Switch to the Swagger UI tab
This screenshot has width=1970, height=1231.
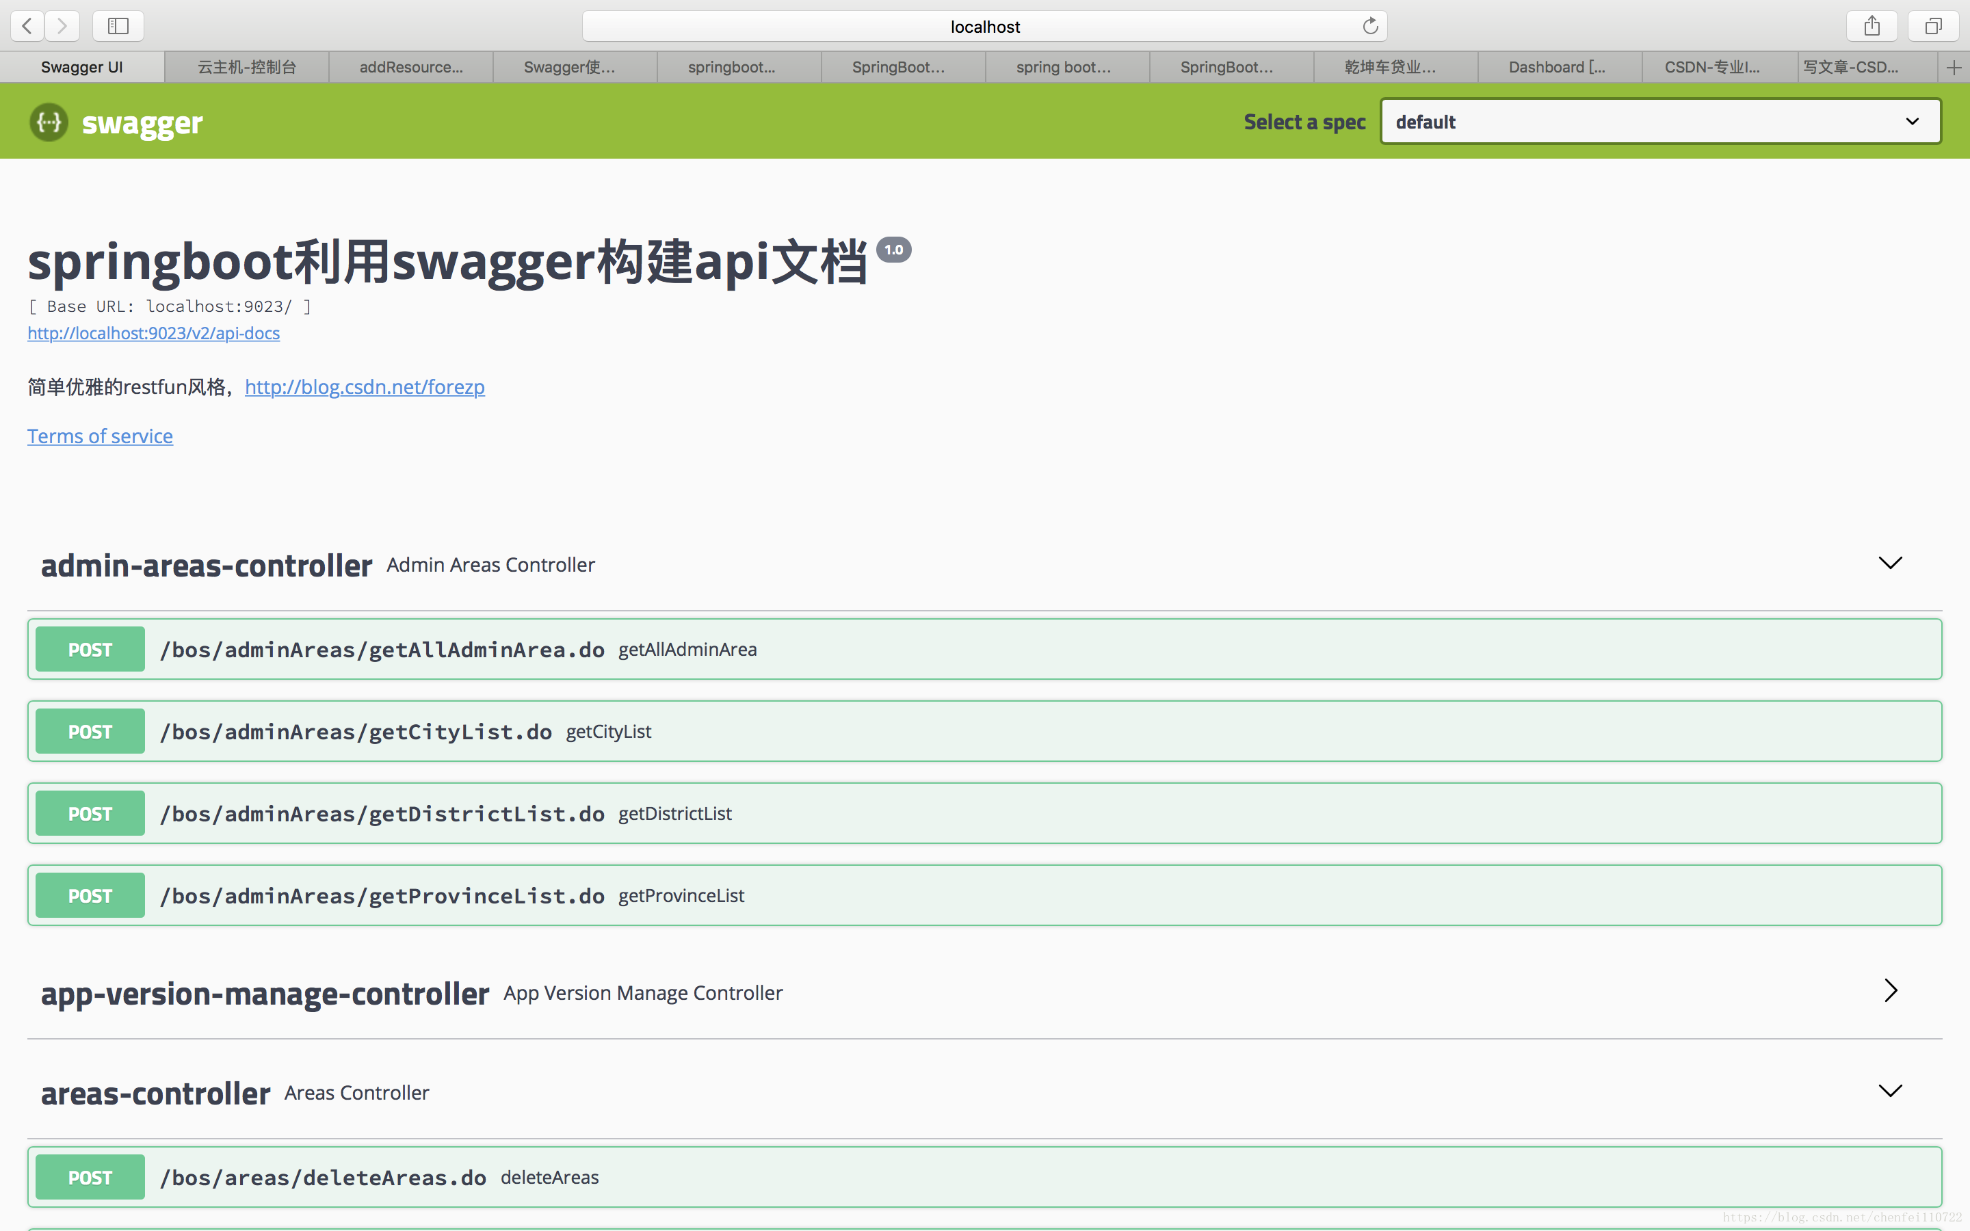(82, 68)
